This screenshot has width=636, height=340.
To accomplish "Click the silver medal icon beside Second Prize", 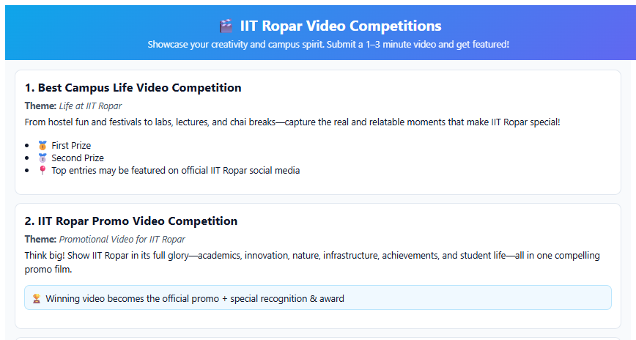I will point(42,158).
